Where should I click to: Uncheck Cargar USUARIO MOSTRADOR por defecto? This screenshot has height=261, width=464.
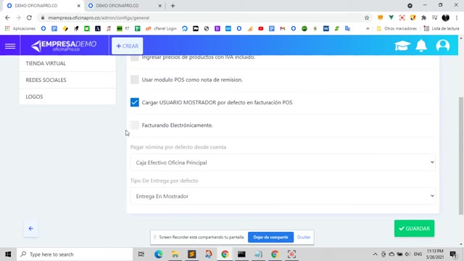[x=135, y=102]
